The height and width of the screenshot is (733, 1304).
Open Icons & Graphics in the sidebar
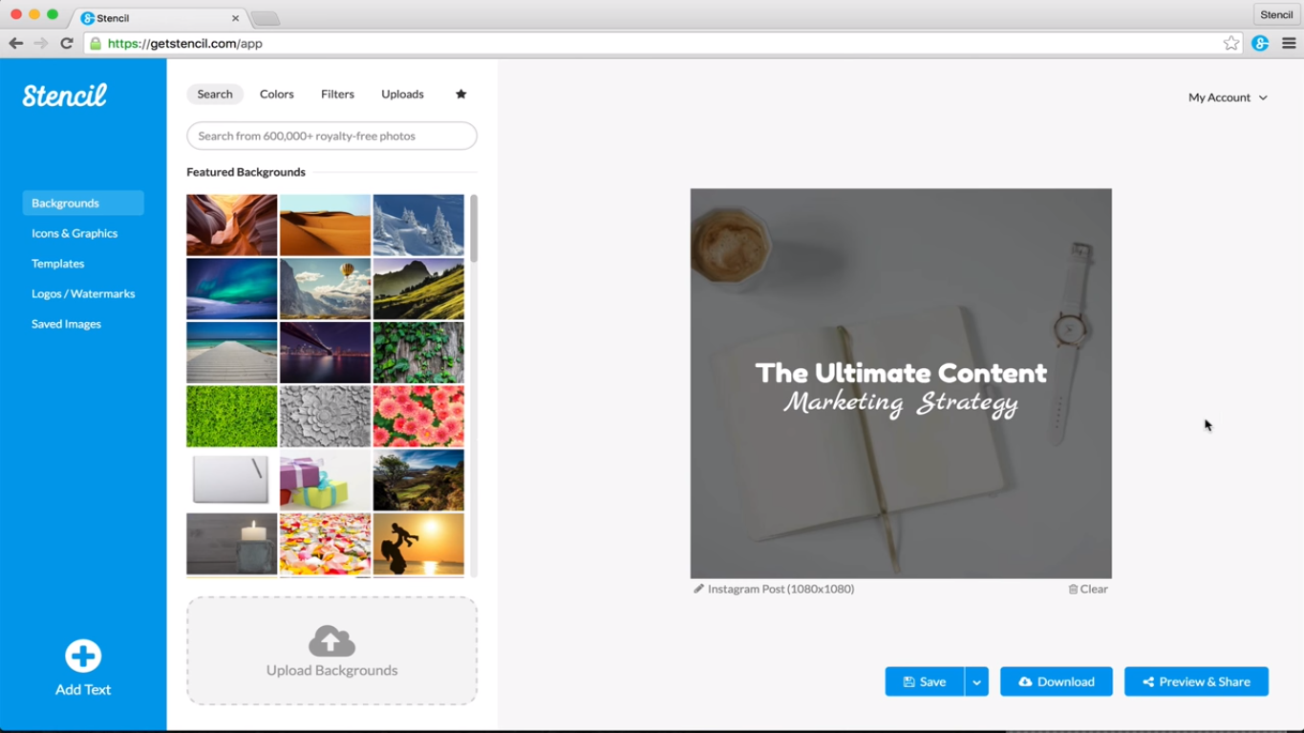coord(75,233)
